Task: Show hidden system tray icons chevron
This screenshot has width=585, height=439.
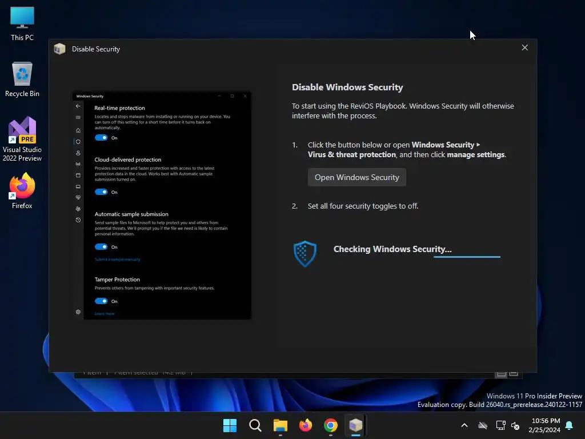Action: [x=464, y=425]
